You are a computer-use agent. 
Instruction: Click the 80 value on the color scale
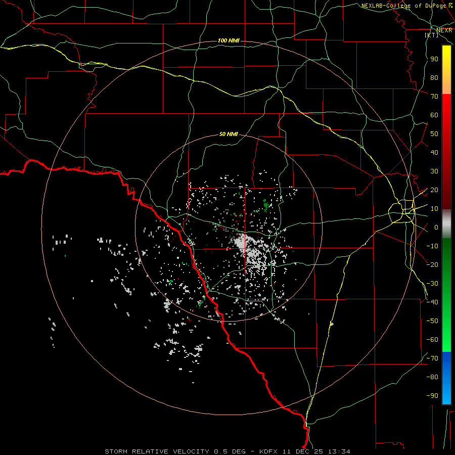point(434,78)
